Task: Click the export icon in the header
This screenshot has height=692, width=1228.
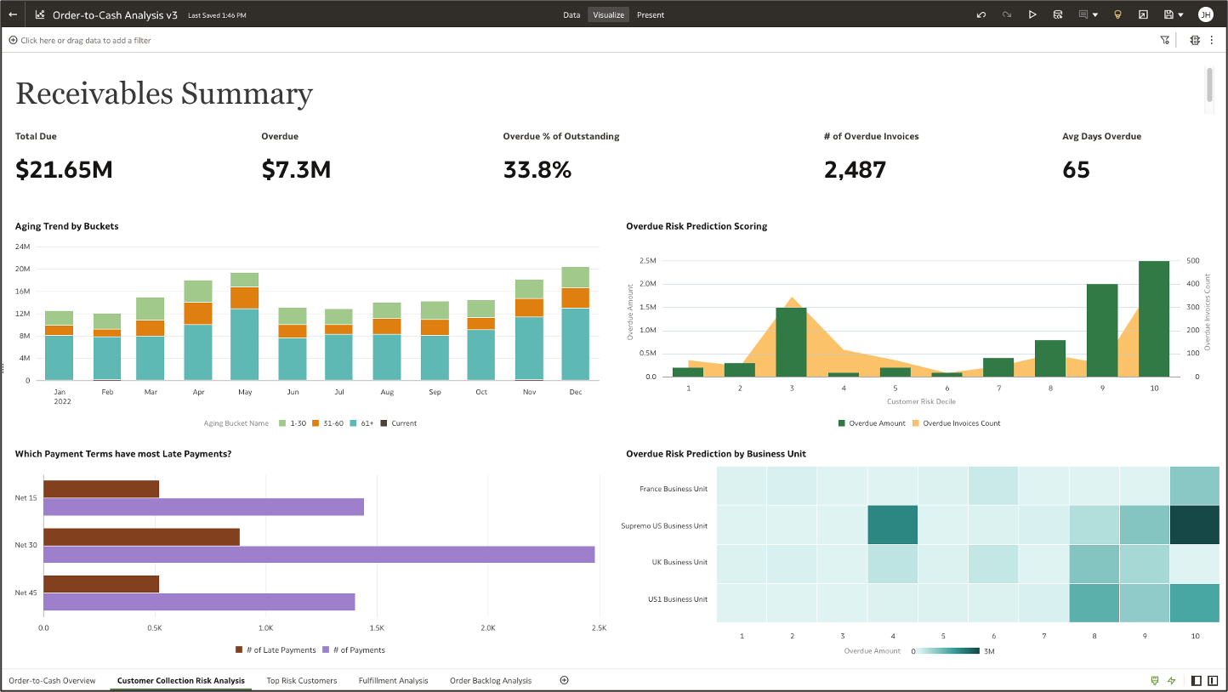Action: pyautogui.click(x=1143, y=14)
